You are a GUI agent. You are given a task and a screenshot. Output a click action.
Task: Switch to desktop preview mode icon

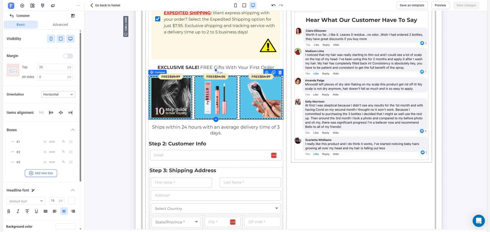point(253,5)
